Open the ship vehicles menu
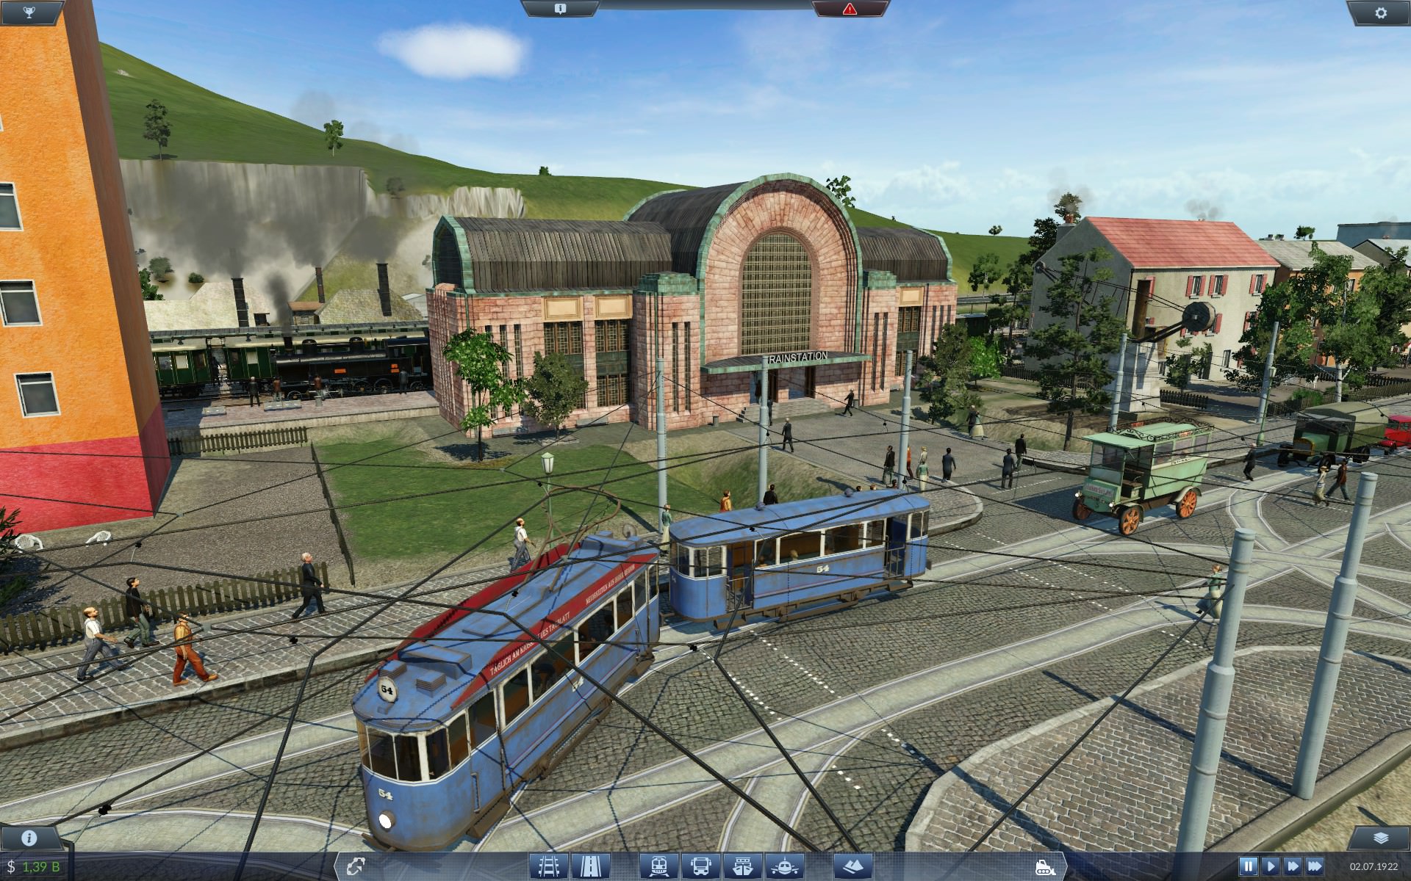1411x881 pixels. coord(742,866)
